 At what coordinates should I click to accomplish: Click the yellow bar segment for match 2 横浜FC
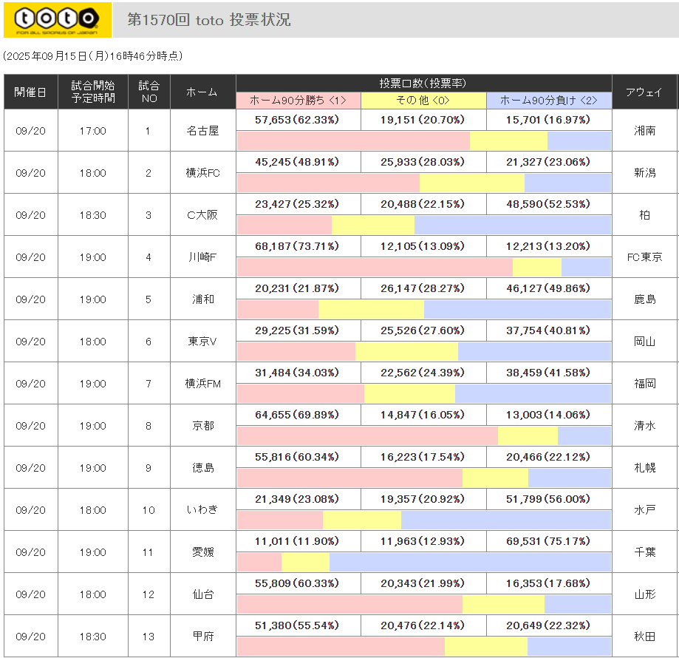point(471,183)
